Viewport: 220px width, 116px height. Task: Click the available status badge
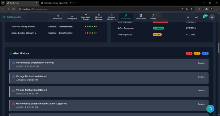pos(158,28)
